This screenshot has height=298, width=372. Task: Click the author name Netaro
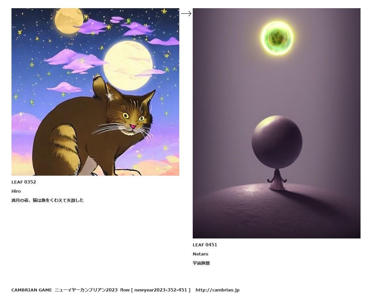(201, 254)
